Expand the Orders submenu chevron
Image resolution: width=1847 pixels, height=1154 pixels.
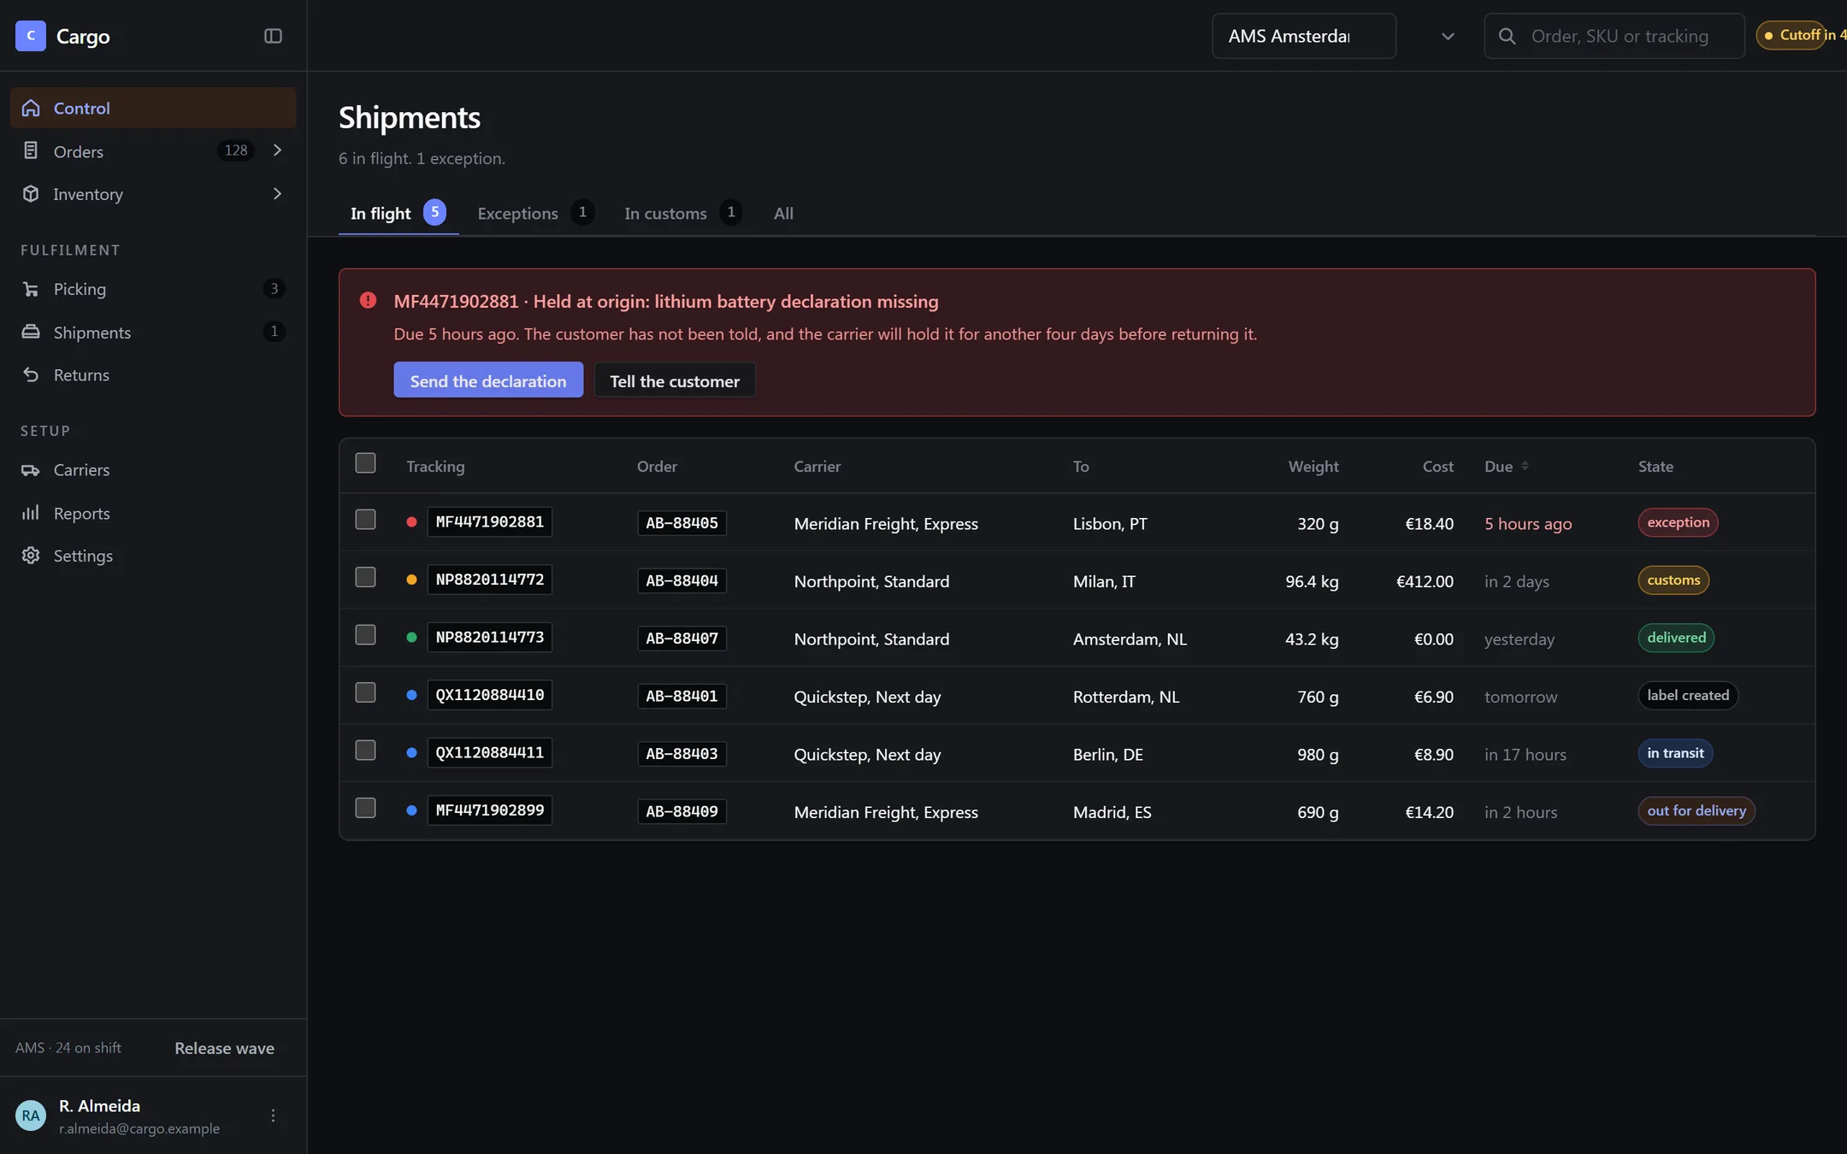(277, 150)
